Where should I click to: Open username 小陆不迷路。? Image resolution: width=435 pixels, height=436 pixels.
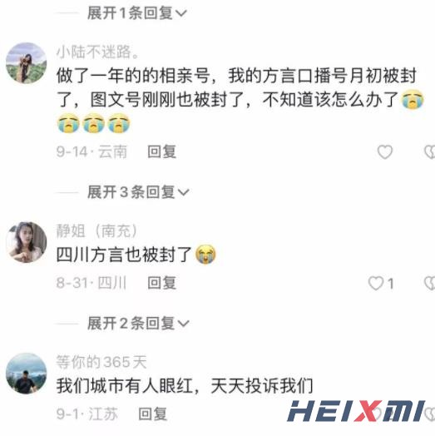(97, 52)
